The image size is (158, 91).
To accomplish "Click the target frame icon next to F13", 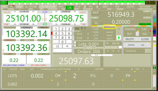I will point(85,7).
